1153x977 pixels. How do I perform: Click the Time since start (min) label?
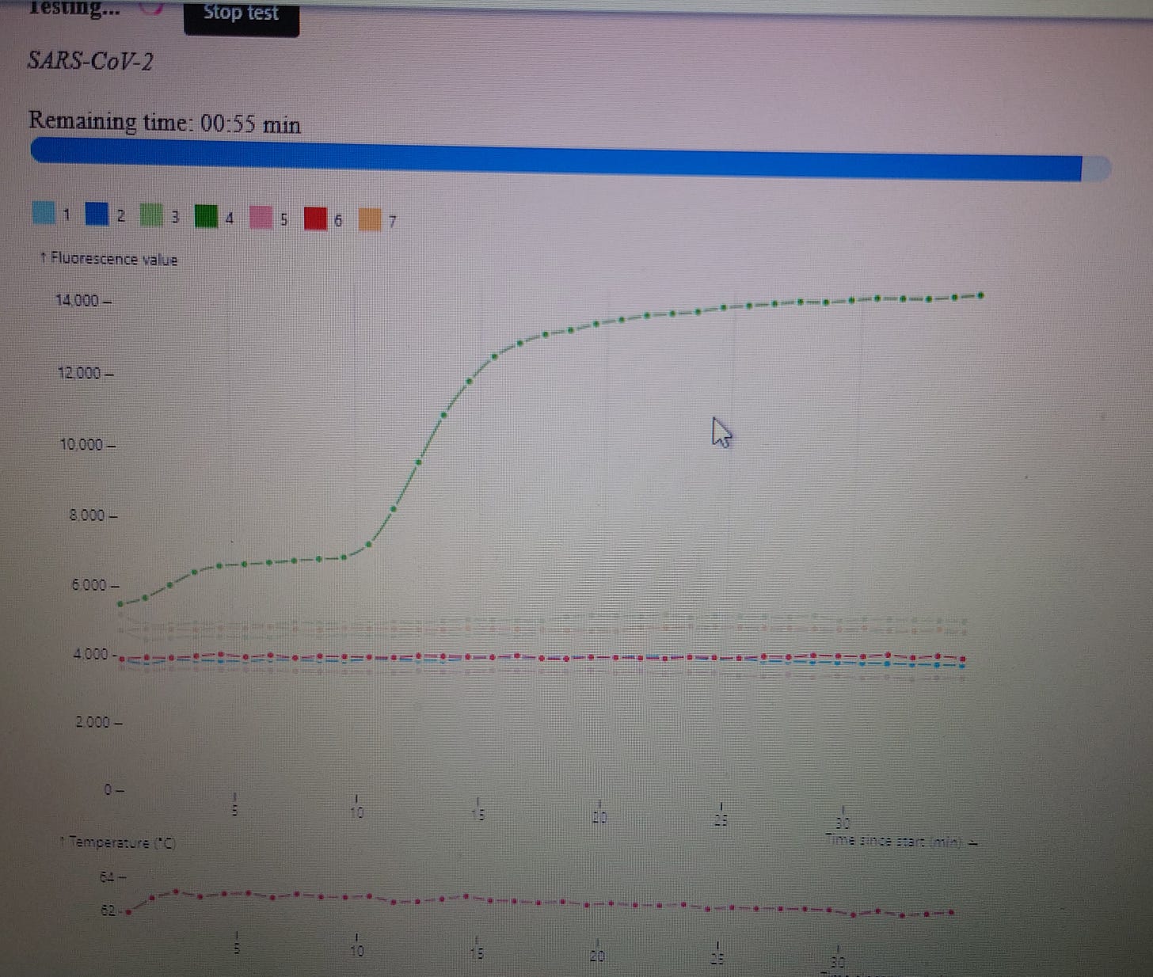click(x=902, y=841)
